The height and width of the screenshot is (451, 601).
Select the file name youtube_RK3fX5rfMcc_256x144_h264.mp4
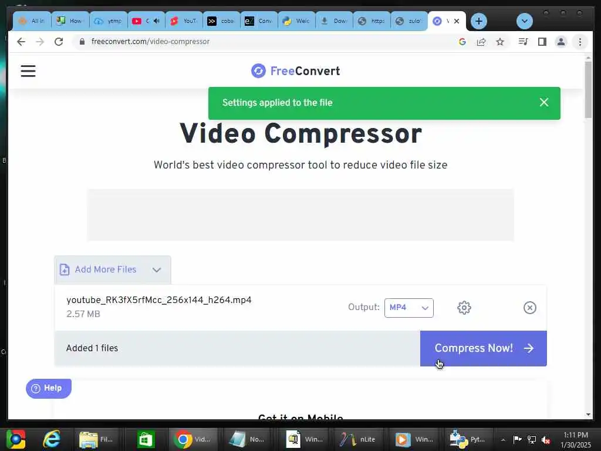tap(158, 300)
